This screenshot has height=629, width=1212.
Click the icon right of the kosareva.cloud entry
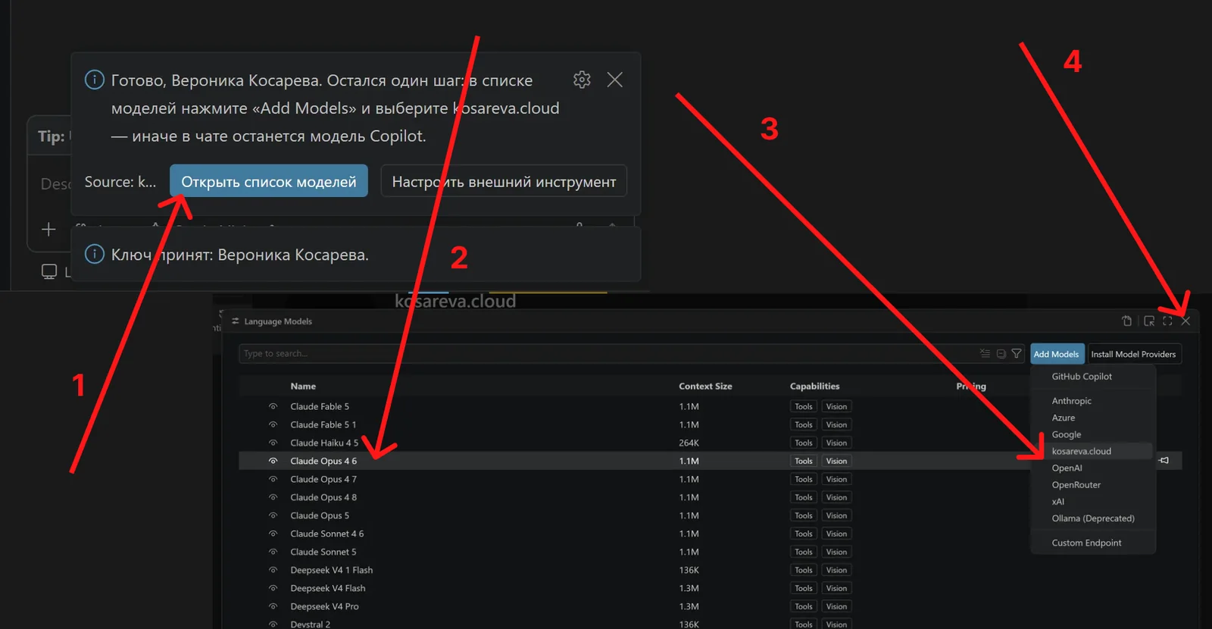[x=1164, y=460]
